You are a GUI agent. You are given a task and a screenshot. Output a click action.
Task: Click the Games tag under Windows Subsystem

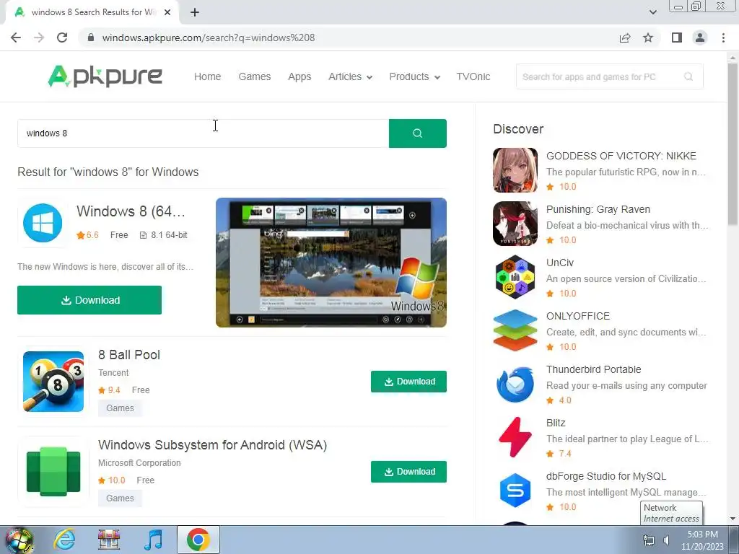click(120, 498)
